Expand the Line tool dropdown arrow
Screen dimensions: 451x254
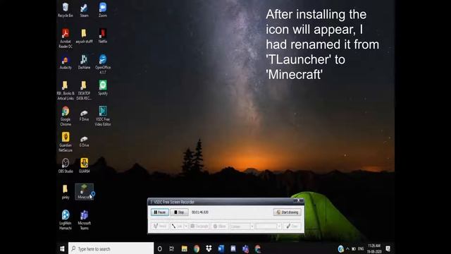(x=186, y=226)
